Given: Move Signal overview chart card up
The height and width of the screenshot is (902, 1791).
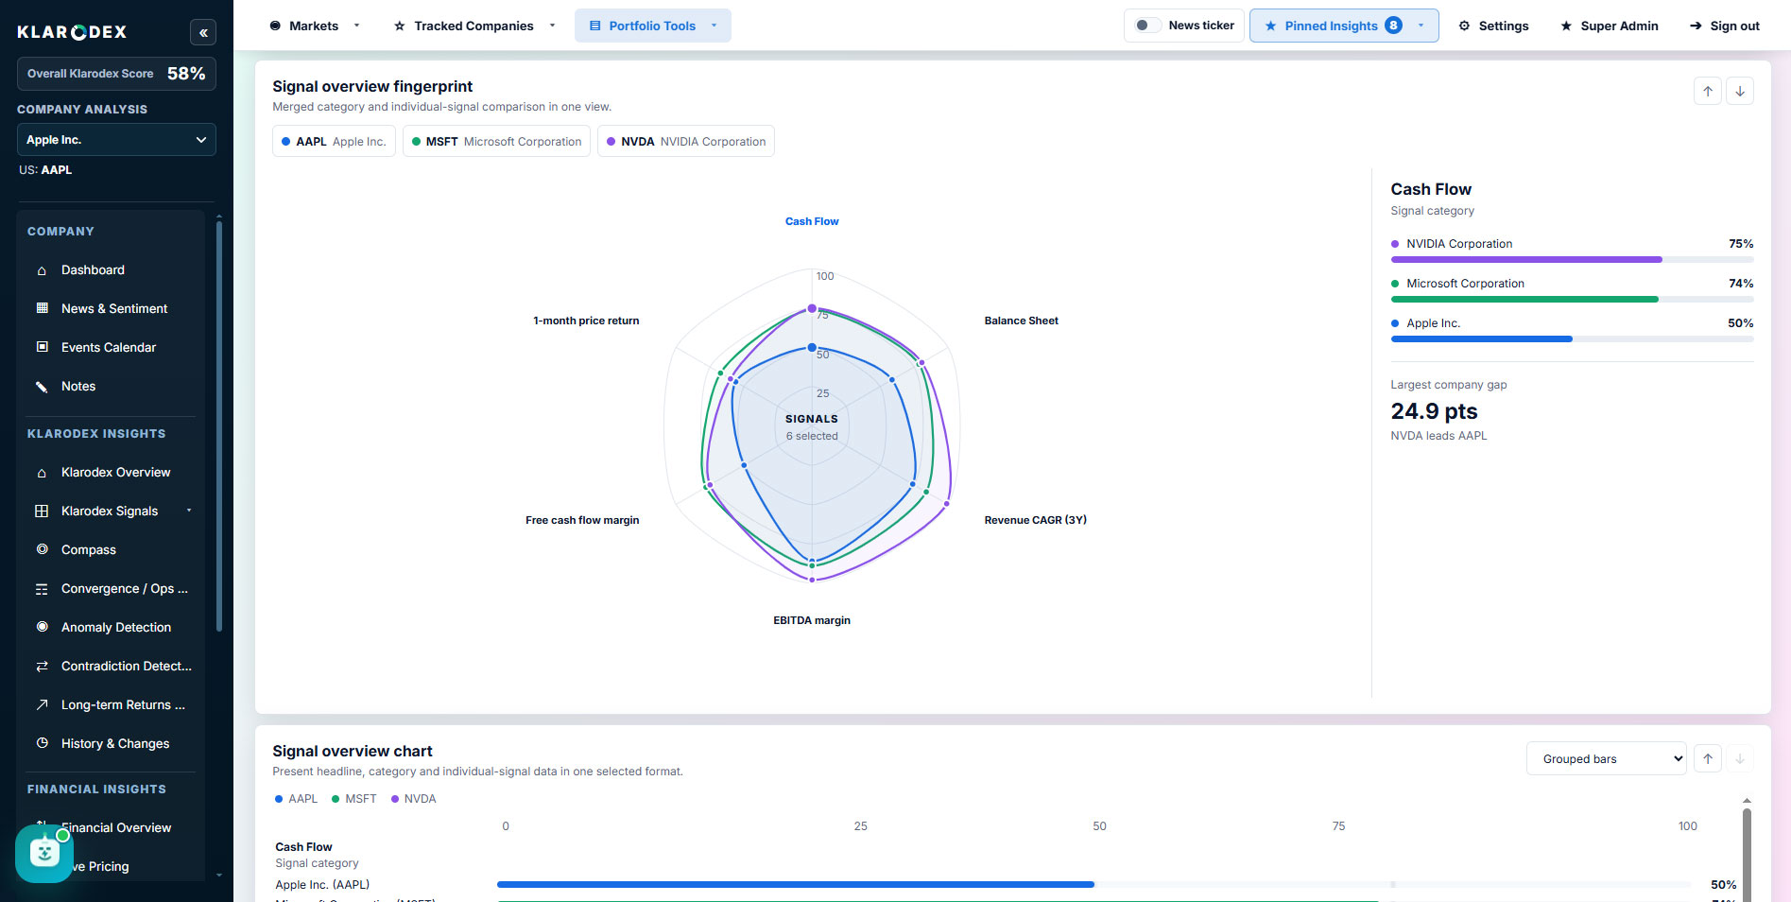Looking at the screenshot, I should pyautogui.click(x=1707, y=758).
